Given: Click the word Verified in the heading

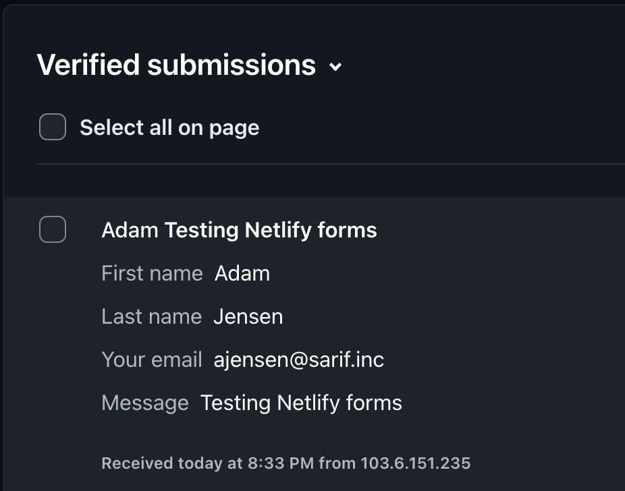Looking at the screenshot, I should 88,65.
